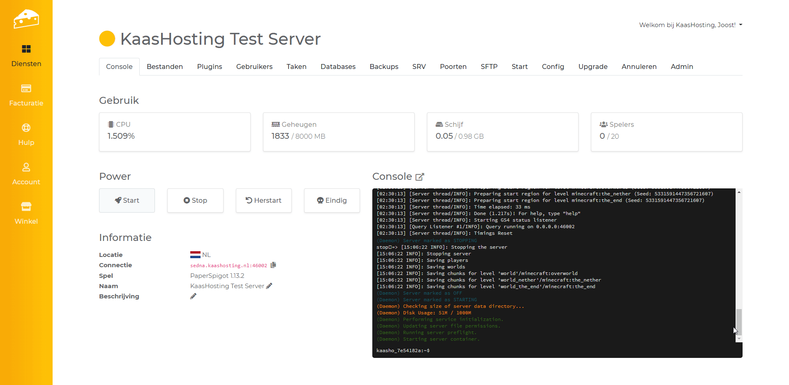Click the console scrollbar up arrow

[x=739, y=192]
